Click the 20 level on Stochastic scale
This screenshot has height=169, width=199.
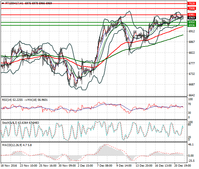tap(189, 137)
